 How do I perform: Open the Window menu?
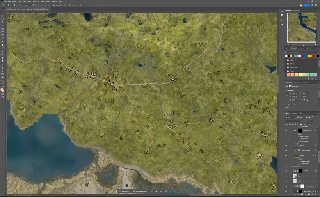54,1
